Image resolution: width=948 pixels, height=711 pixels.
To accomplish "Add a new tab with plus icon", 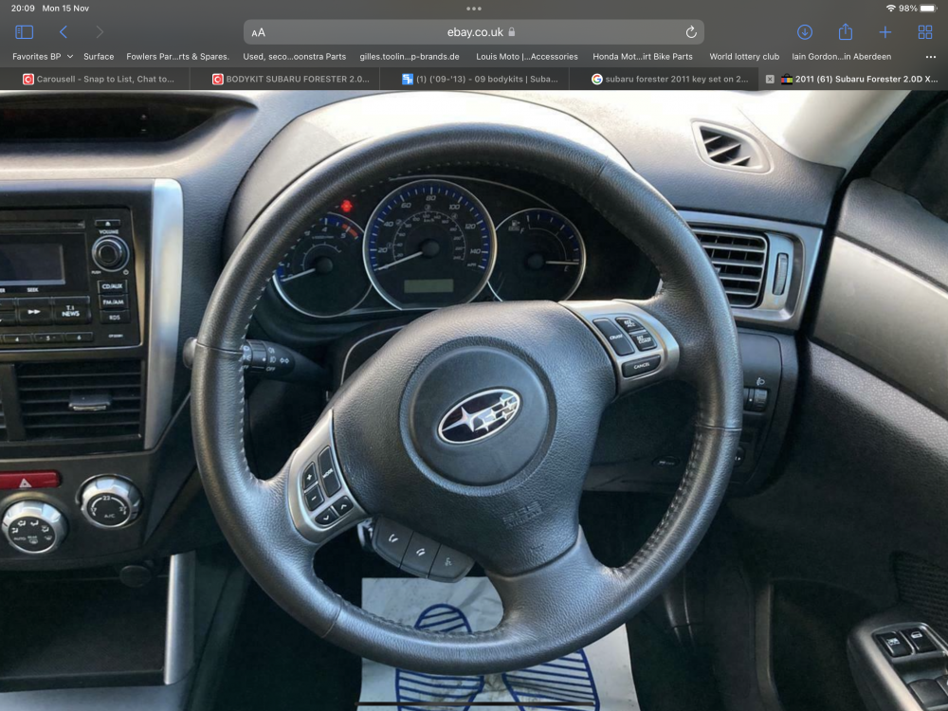I will pos(885,32).
